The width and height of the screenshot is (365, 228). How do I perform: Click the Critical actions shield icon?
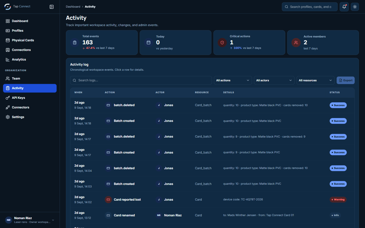[222, 43]
